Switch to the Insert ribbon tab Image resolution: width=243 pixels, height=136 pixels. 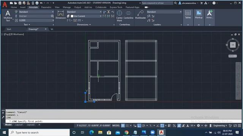coord(23,7)
